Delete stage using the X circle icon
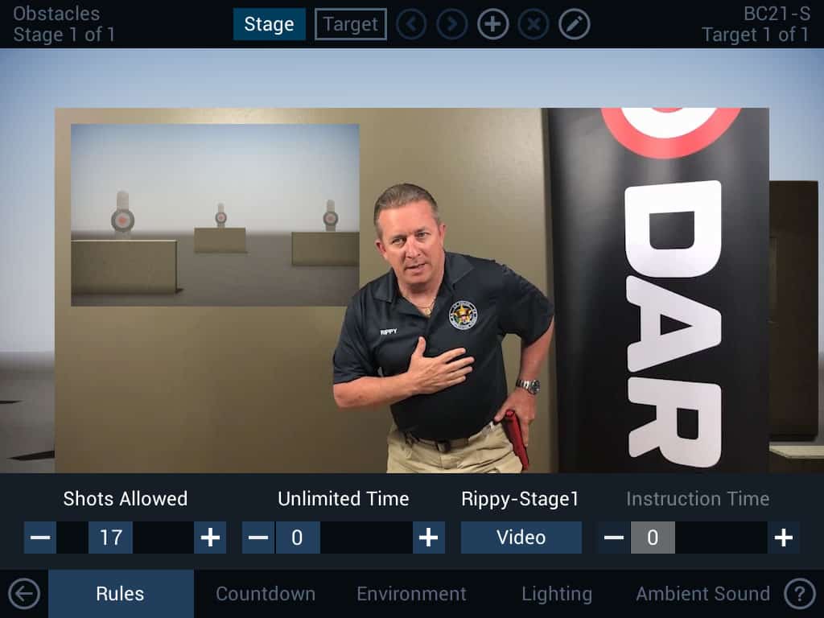Image resolution: width=824 pixels, height=618 pixels. pyautogui.click(x=534, y=24)
